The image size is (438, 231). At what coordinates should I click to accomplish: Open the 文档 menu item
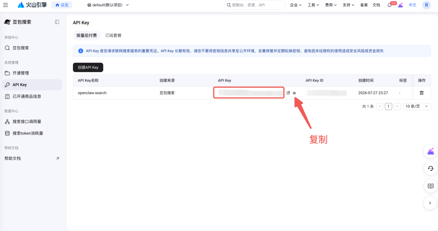click(x=376, y=5)
